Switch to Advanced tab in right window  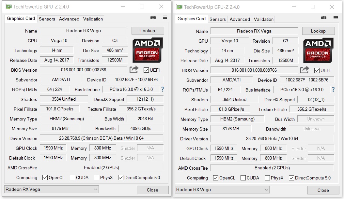click(x=240, y=19)
